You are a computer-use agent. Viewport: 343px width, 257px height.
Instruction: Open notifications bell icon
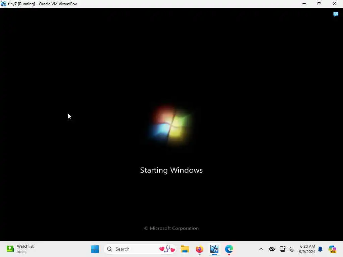(x=320, y=249)
